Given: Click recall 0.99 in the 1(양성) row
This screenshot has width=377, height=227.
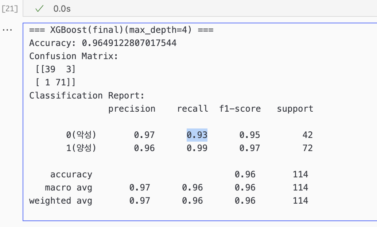Looking at the screenshot, I should click(197, 148).
